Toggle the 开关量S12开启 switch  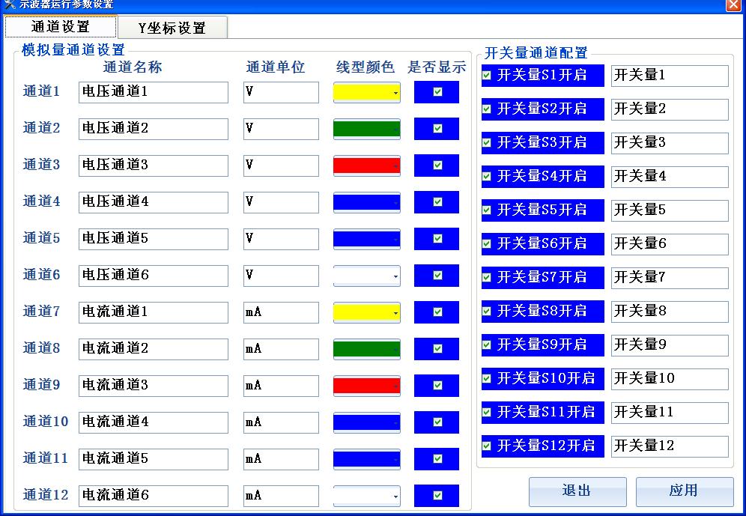488,446
